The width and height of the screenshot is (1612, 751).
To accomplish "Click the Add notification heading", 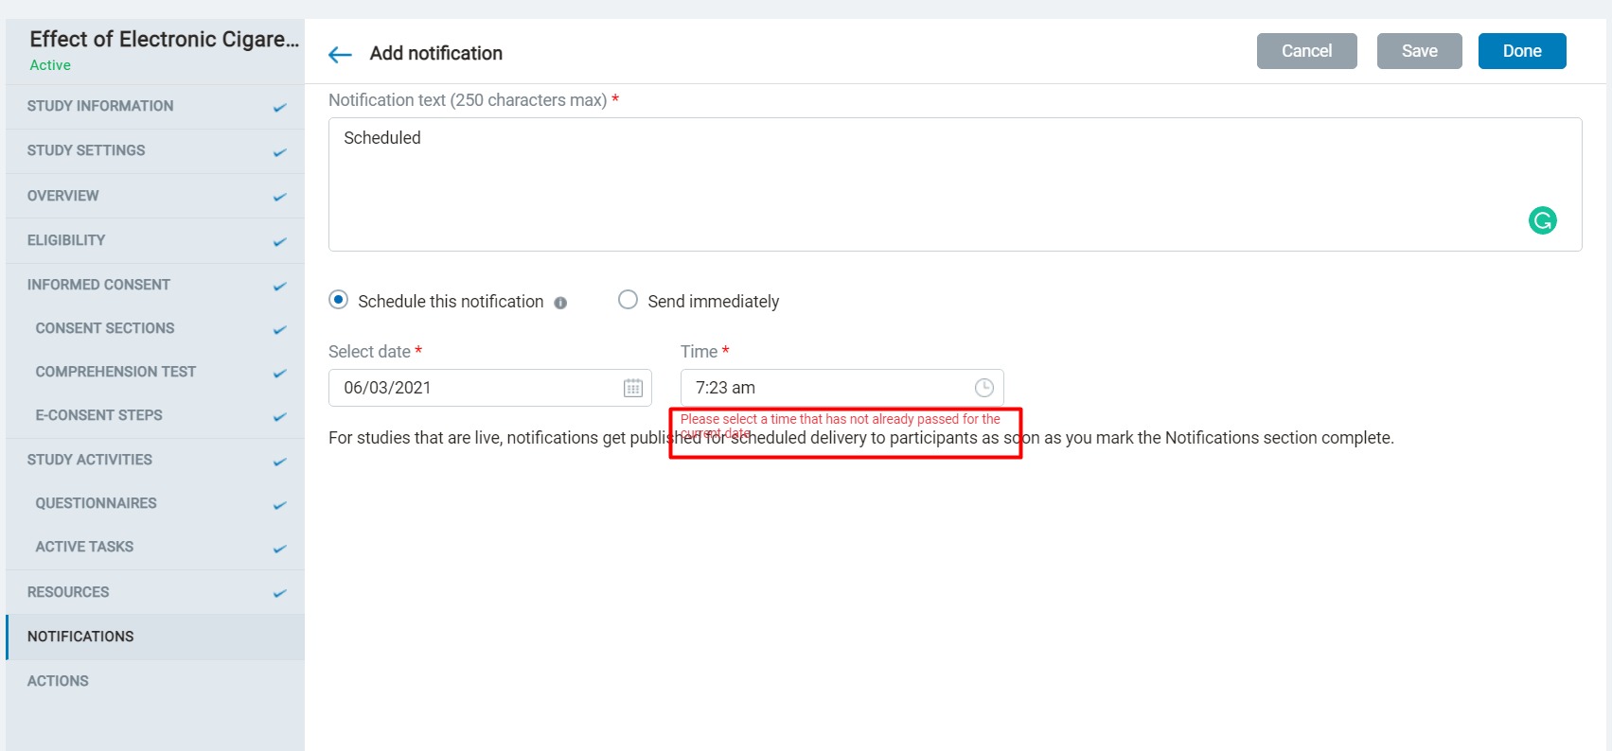I will click(436, 54).
